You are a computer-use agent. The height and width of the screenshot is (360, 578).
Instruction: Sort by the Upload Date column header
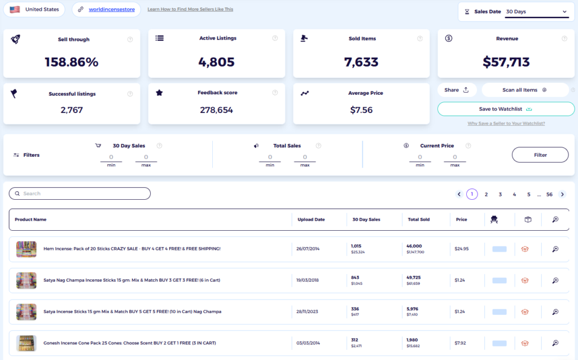coord(311,219)
